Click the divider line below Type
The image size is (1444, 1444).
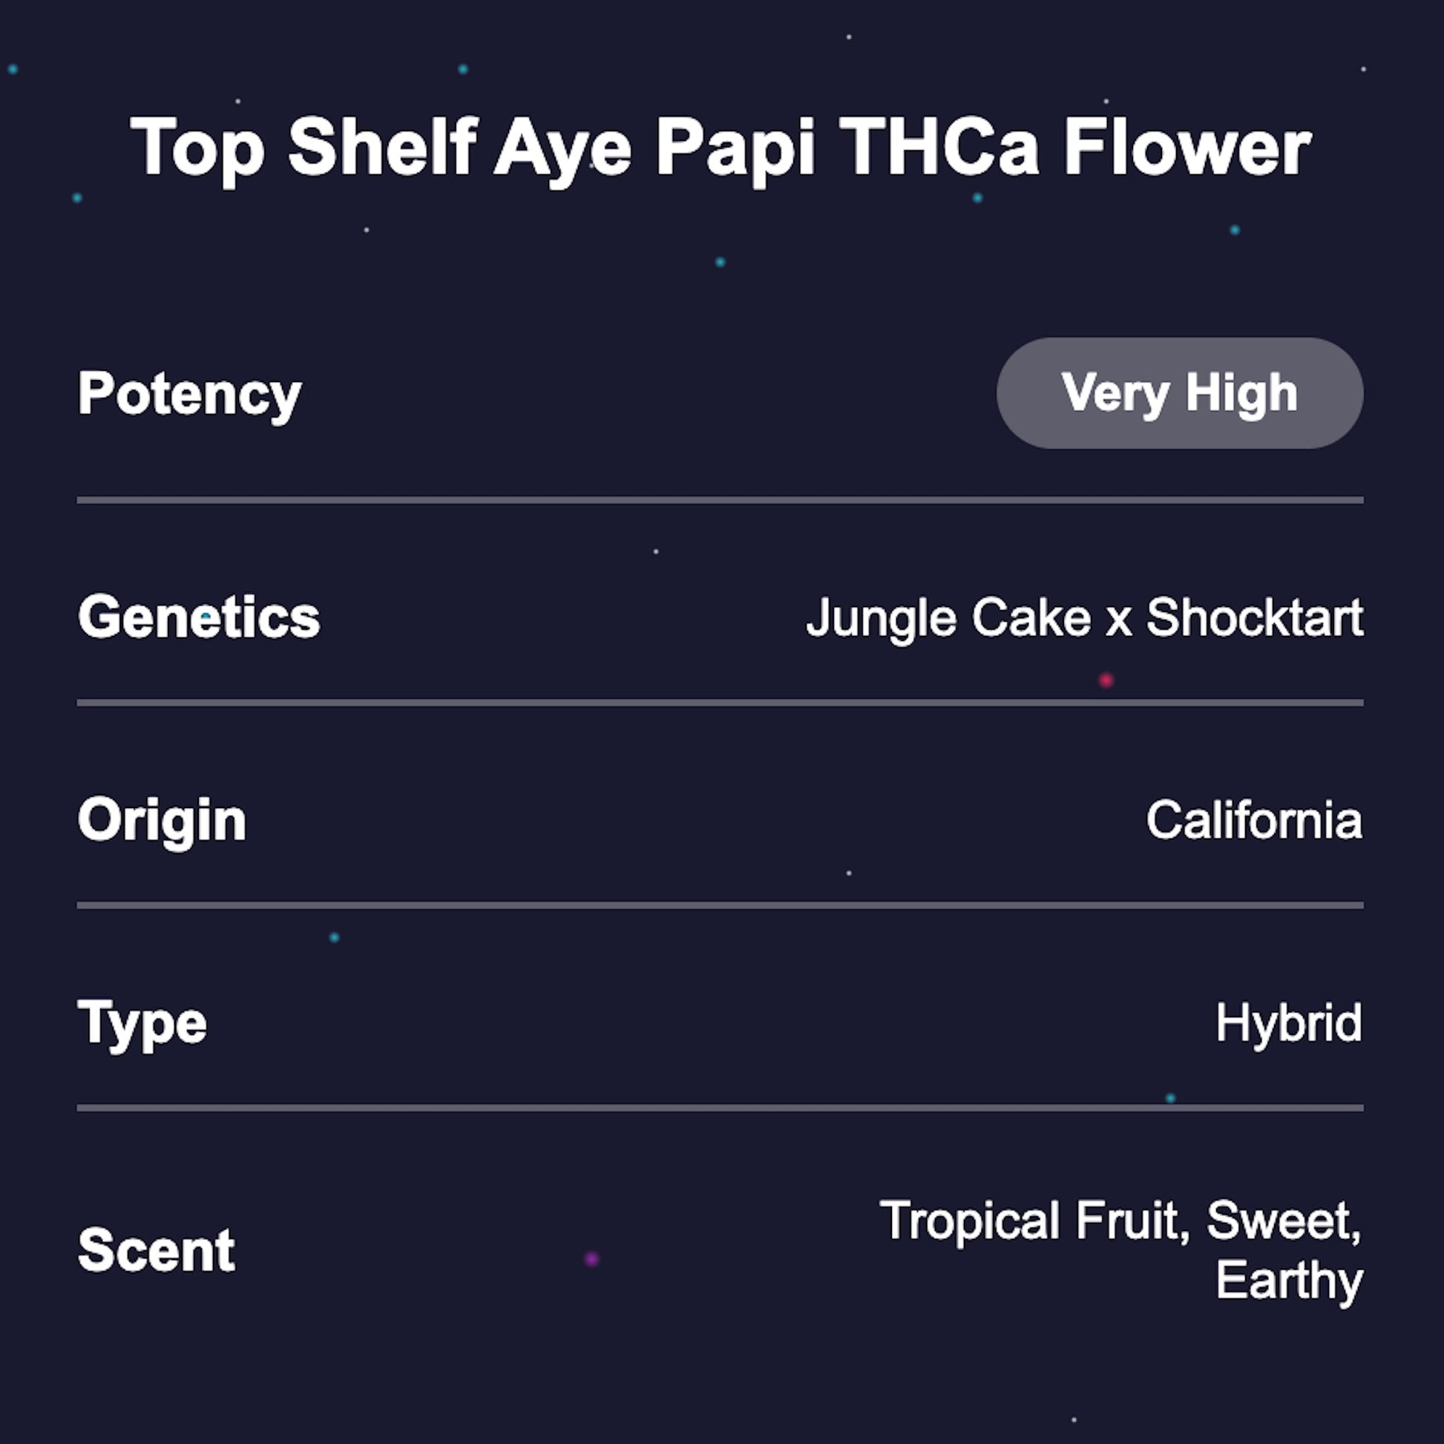click(721, 1108)
